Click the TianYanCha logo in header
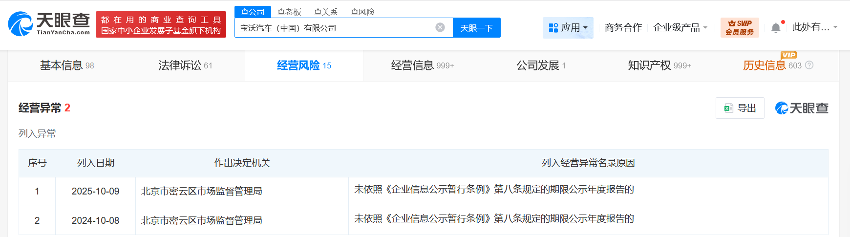The height and width of the screenshot is (237, 850). (49, 24)
